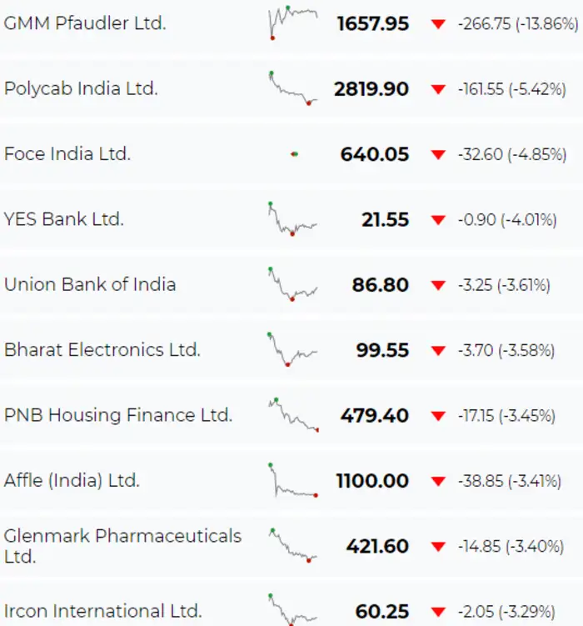View Polycab India sparkline chart
The width and height of the screenshot is (583, 626).
pyautogui.click(x=293, y=88)
